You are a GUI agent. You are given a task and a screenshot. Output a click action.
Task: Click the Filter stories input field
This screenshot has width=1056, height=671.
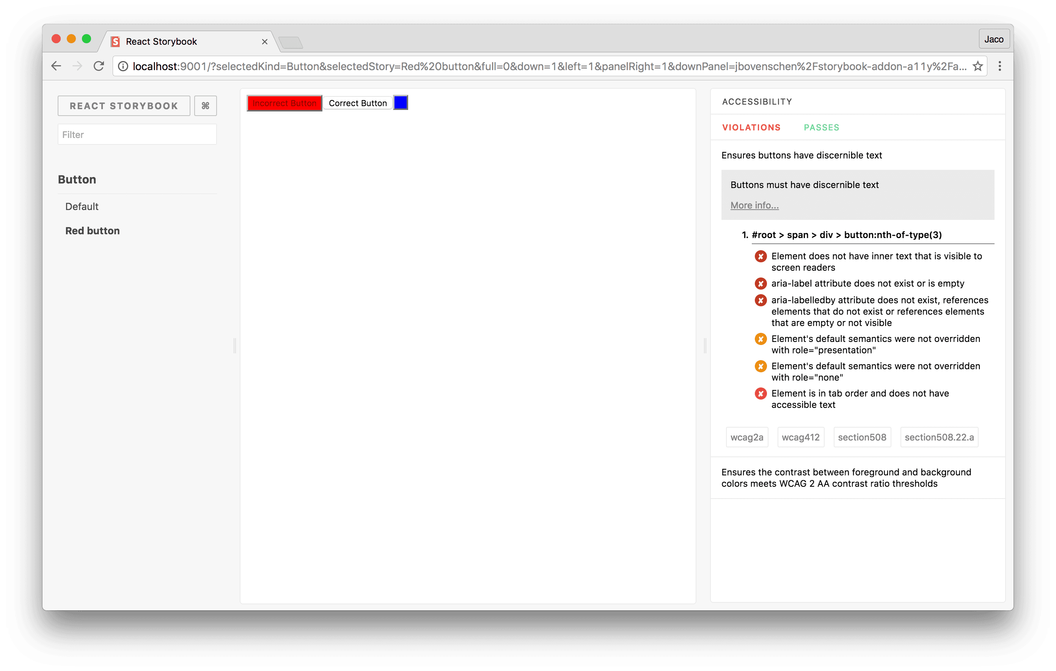click(x=137, y=135)
